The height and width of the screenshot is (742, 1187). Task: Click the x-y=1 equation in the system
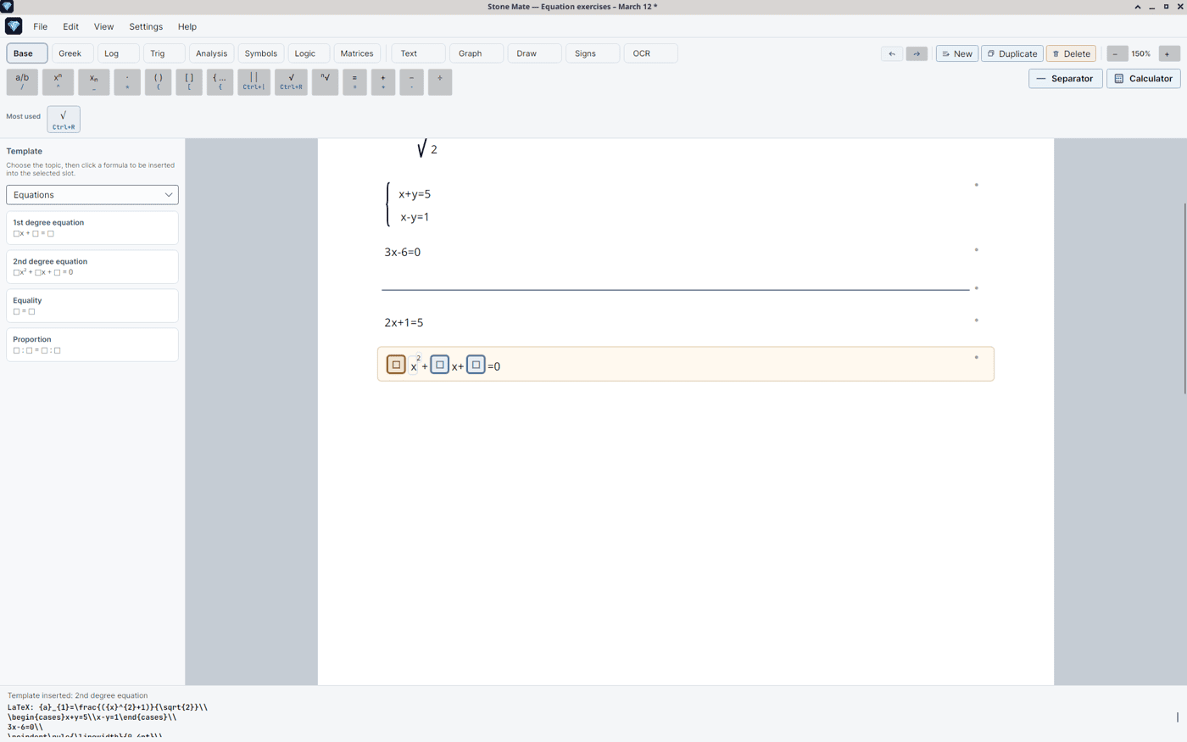pyautogui.click(x=415, y=217)
